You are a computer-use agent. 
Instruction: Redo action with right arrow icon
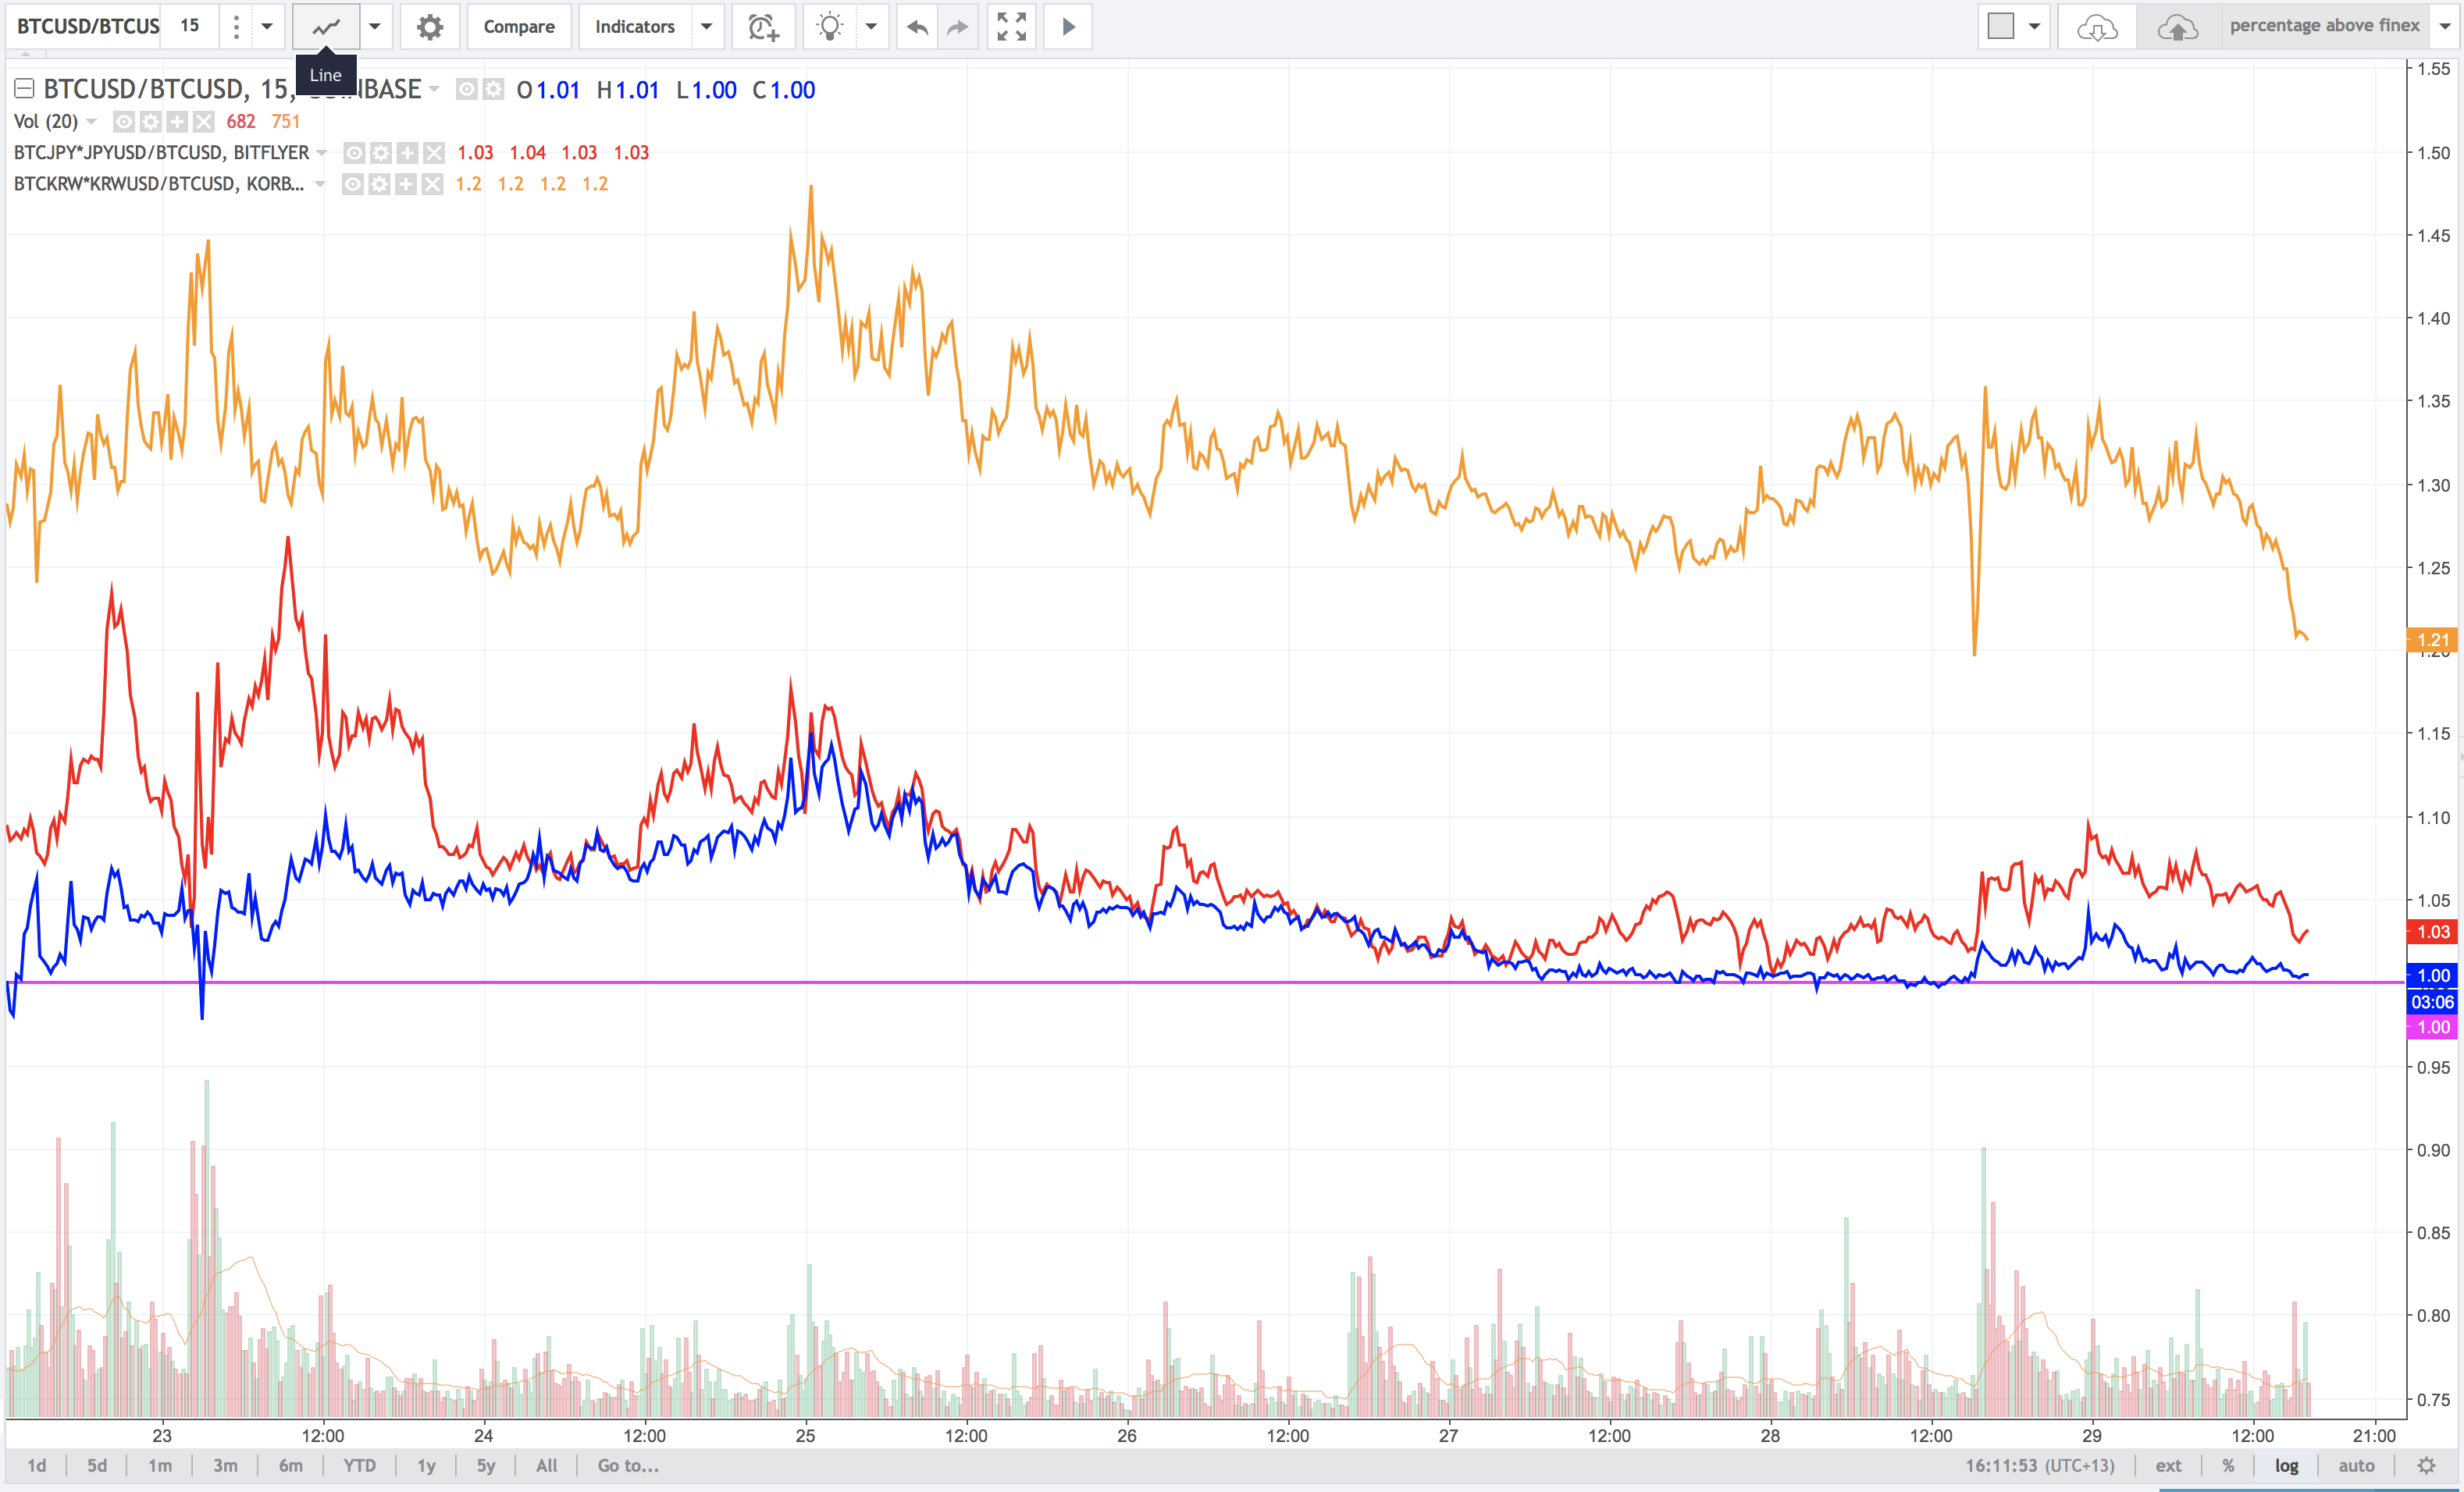[957, 27]
